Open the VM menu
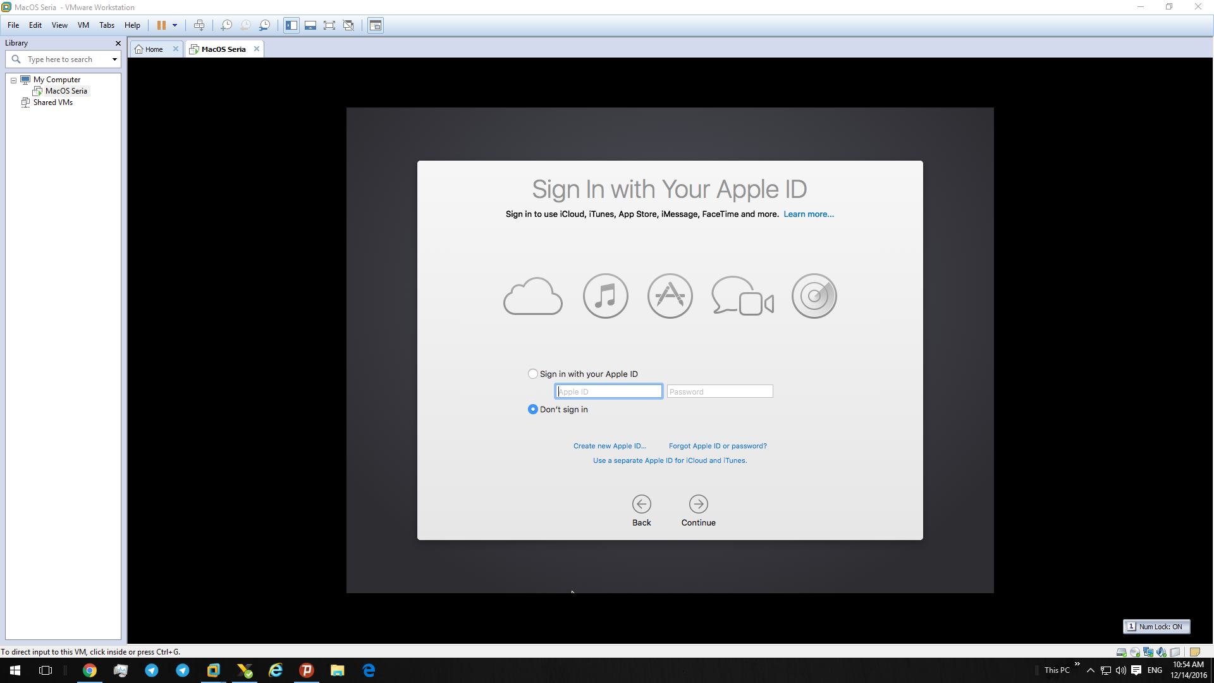The width and height of the screenshot is (1214, 683). tap(83, 25)
